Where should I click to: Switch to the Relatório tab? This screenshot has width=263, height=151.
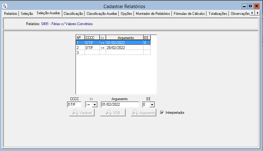click(x=11, y=14)
